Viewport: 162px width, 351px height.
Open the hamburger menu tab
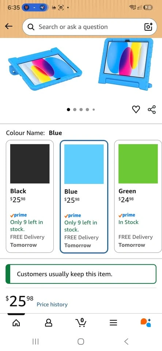113,322
